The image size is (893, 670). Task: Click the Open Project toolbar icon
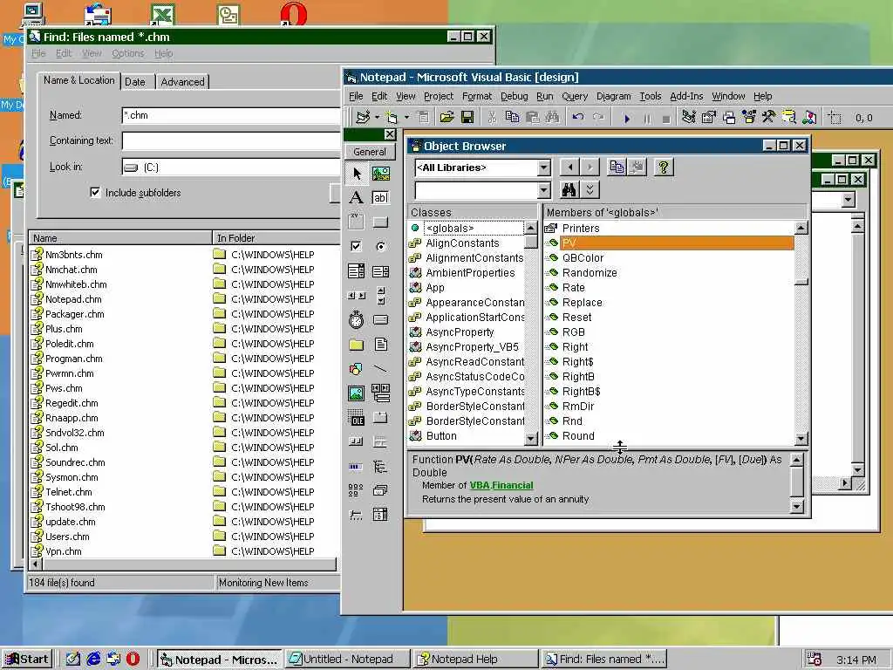pyautogui.click(x=447, y=118)
